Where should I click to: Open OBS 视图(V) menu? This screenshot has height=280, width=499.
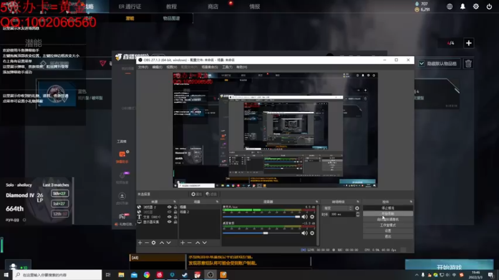point(172,67)
